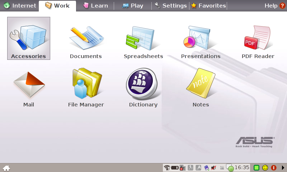
Task: Switch to the Internet tab
Action: [x=20, y=6]
